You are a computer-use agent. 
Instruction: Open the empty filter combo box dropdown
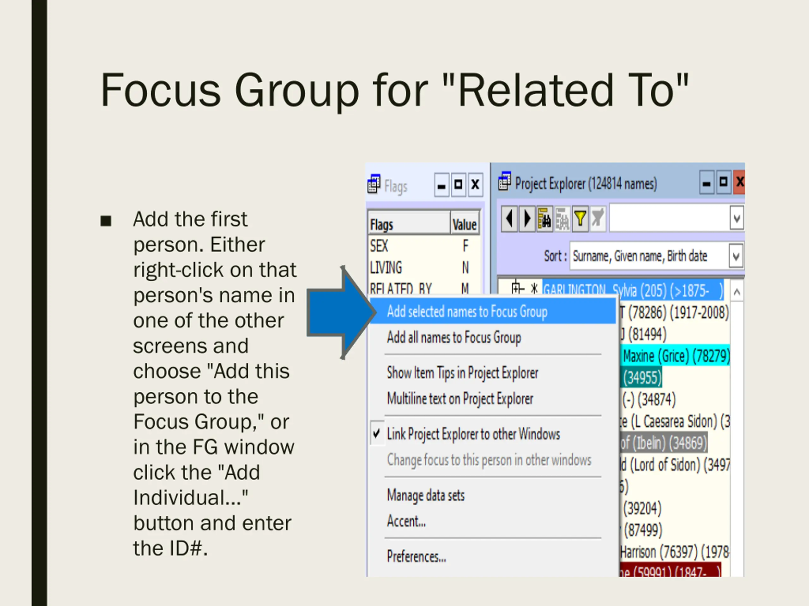(x=737, y=218)
